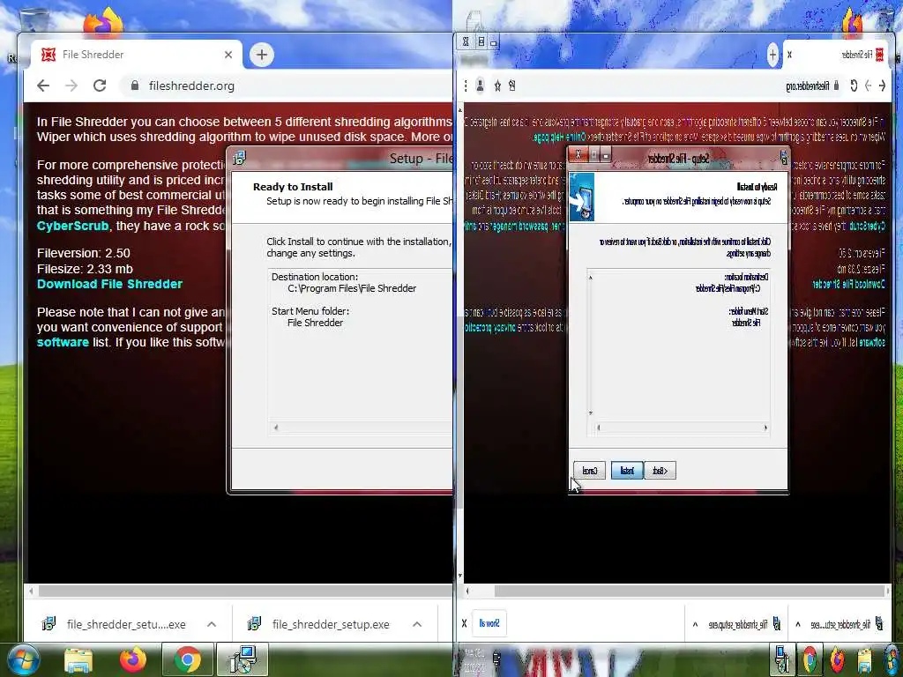Open the mirrored file_shredder_setup.exe download item
The height and width of the screenshot is (677, 903).
click(745, 624)
